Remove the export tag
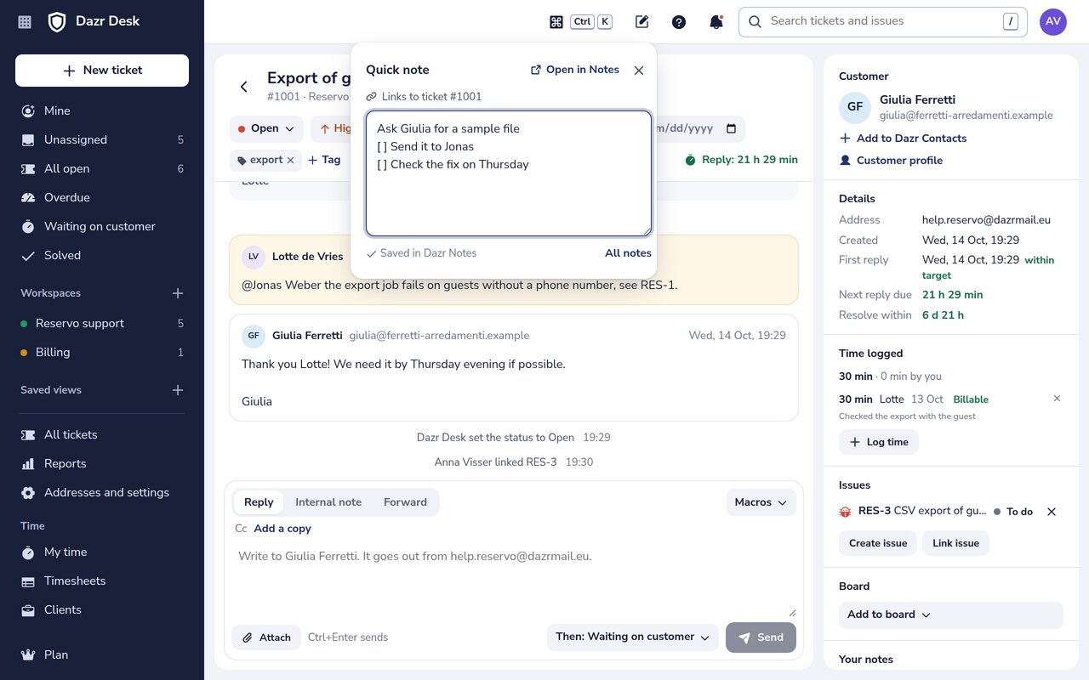The image size is (1089, 680). click(x=290, y=160)
